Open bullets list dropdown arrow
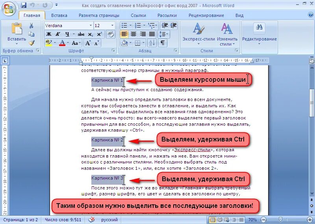This screenshot has height=224, width=315. [x=130, y=26]
